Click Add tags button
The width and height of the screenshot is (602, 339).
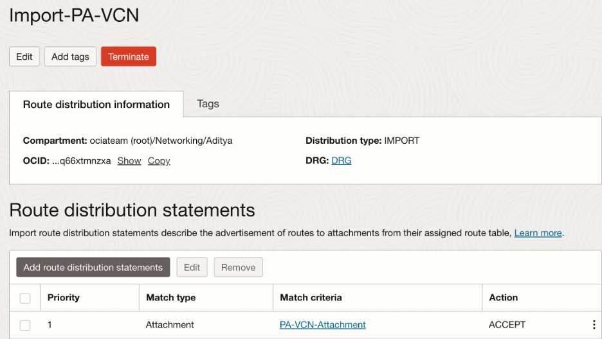tap(70, 56)
